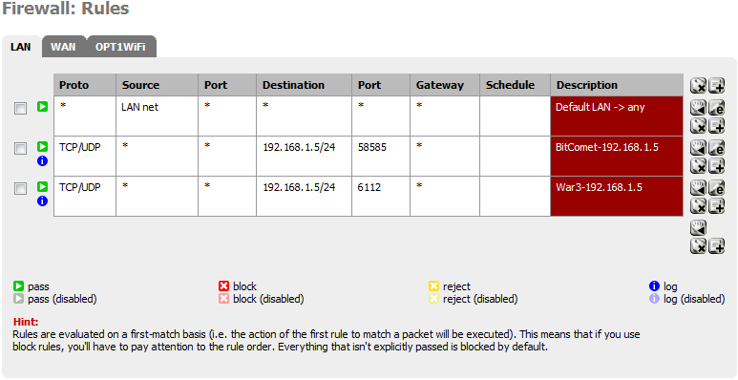Open the OPT1WiFi tab
This screenshot has width=738, height=380.
tap(120, 47)
